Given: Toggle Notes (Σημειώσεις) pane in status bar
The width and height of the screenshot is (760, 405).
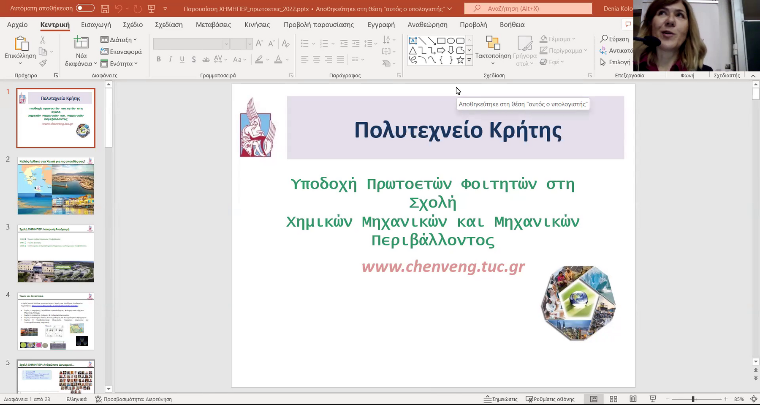Looking at the screenshot, I should pos(501,399).
